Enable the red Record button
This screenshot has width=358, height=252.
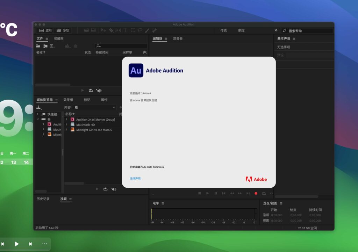click(x=256, y=193)
